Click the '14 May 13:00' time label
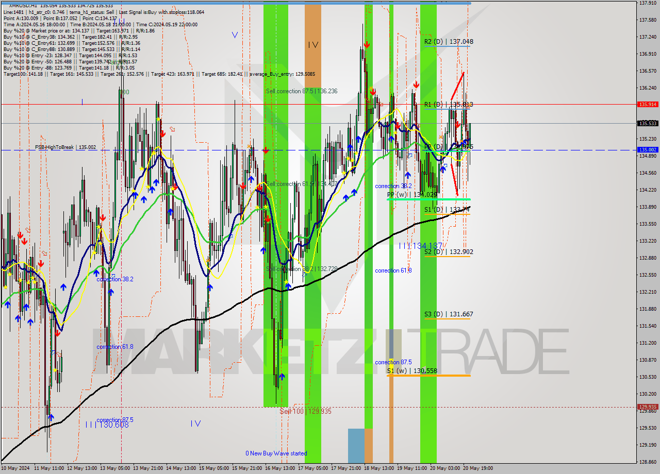660x474 pixels. click(180, 469)
